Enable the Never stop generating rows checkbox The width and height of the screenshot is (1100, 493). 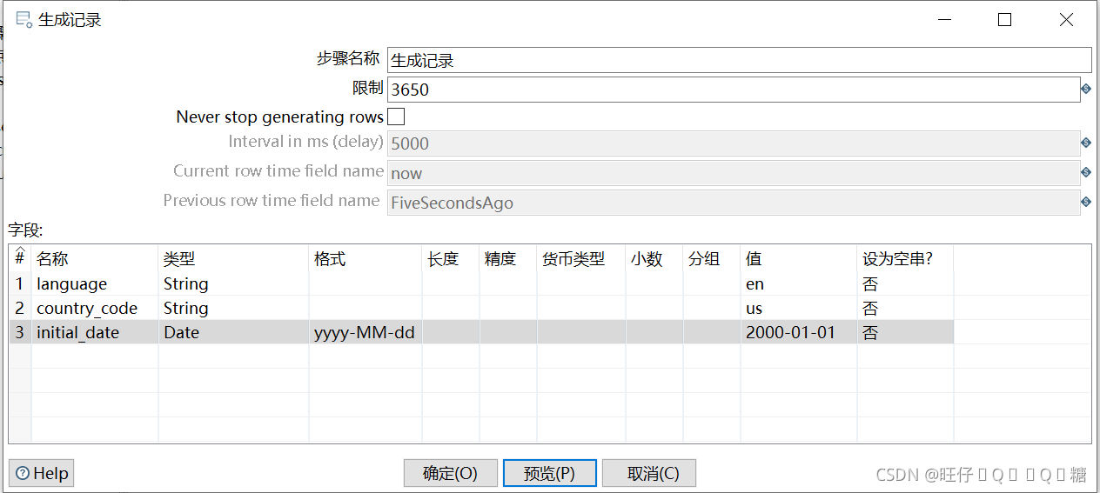[396, 117]
